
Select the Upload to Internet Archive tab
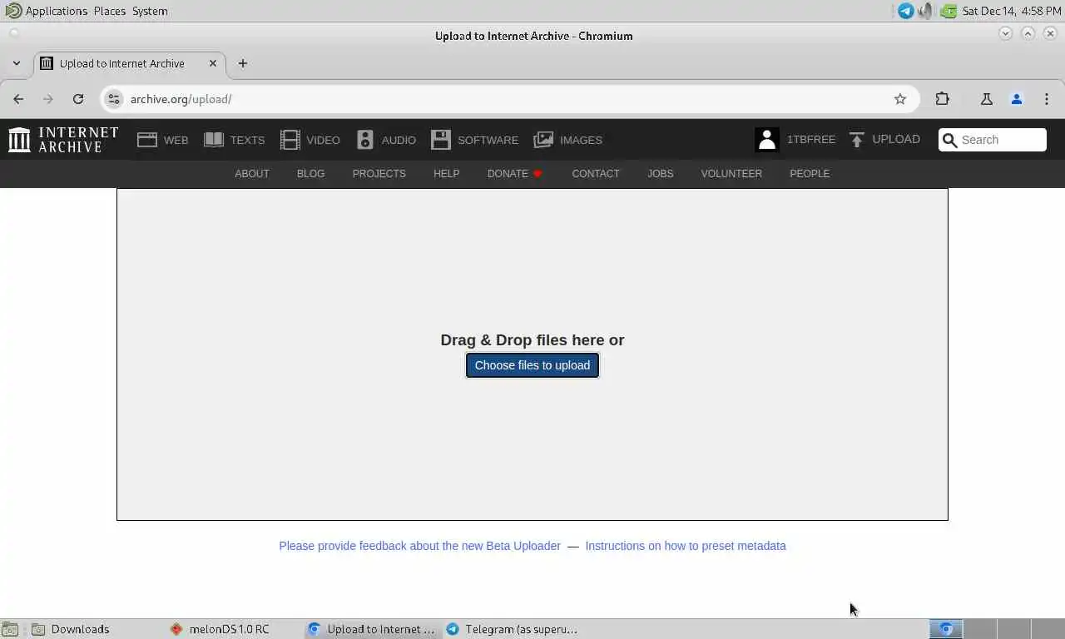(129, 63)
